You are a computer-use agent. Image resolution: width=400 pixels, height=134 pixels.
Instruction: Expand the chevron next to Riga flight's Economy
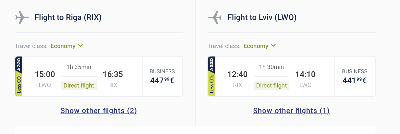click(x=80, y=45)
